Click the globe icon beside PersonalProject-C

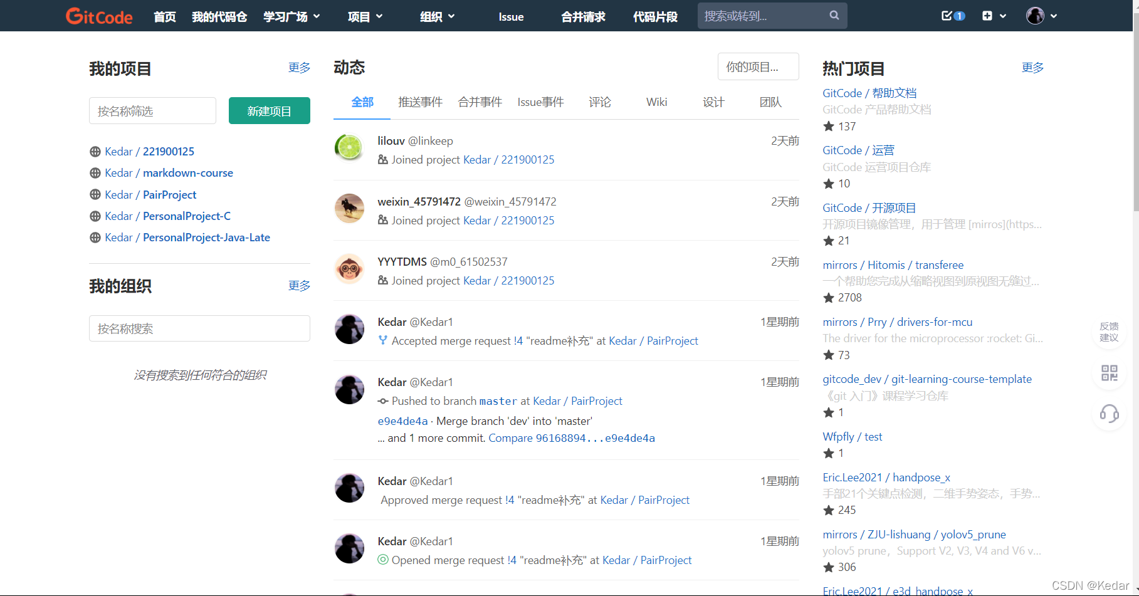coord(95,216)
